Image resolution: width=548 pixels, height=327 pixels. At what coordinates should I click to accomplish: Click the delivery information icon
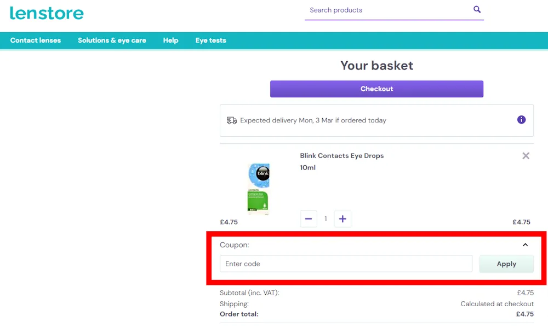pos(521,120)
